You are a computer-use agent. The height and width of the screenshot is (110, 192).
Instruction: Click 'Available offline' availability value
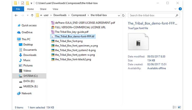(x=157, y=68)
